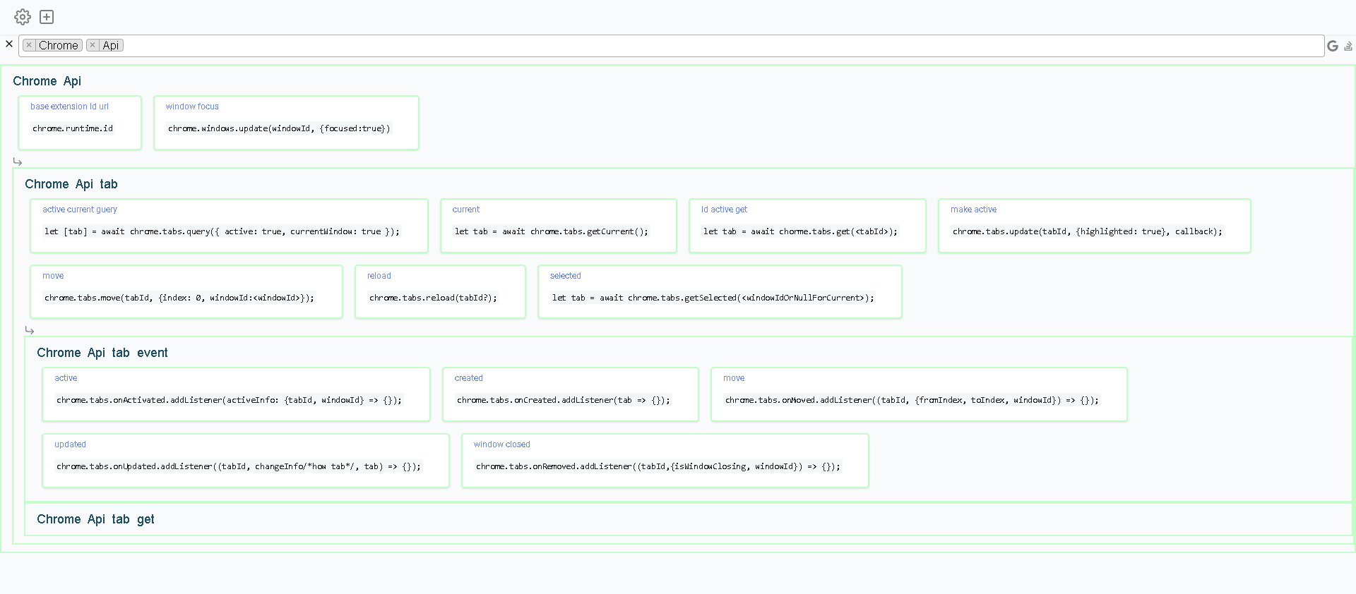Viewport: 1356px width, 594px height.
Task: Click the 'reload' card title
Action: pyautogui.click(x=379, y=276)
